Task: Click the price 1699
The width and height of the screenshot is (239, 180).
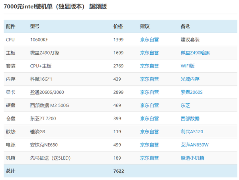Action: click(118, 53)
